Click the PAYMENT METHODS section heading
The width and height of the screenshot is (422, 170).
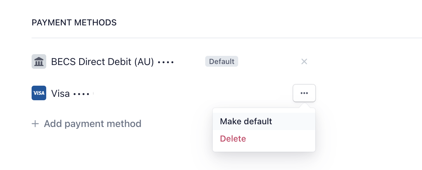74,23
